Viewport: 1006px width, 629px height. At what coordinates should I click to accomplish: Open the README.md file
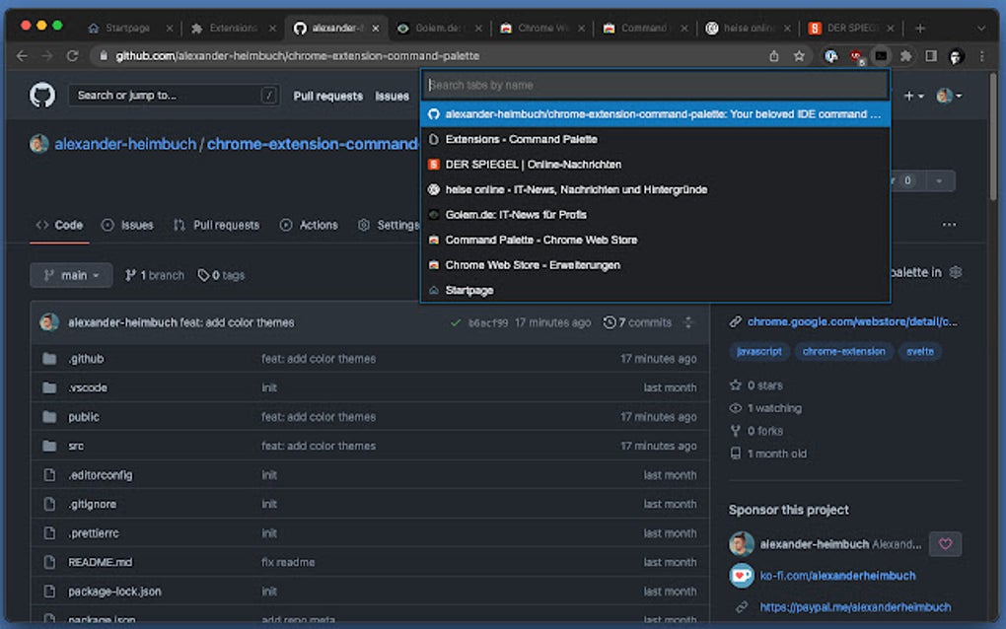pyautogui.click(x=101, y=562)
